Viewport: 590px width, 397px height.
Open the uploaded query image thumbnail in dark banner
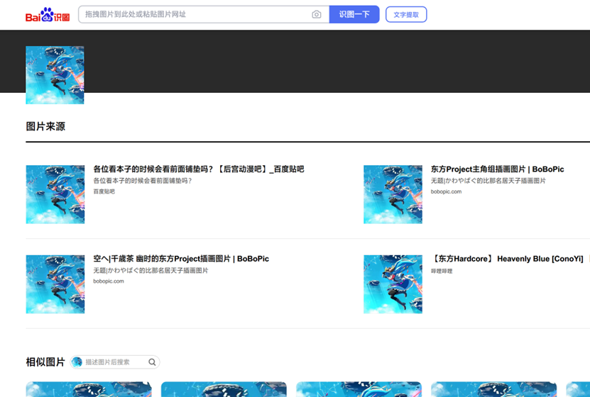click(55, 75)
